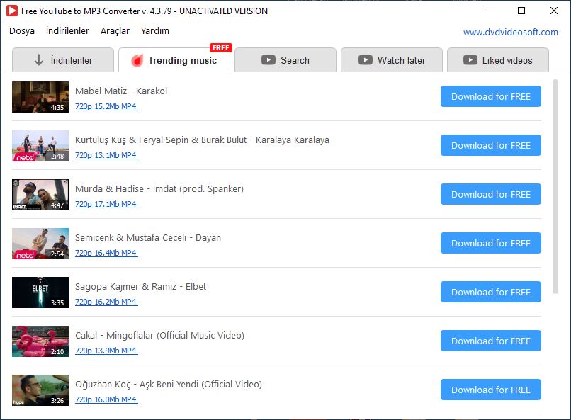Click the Karalaya Karalaya video thumbnail
This screenshot has height=420, width=571.
pyautogui.click(x=40, y=146)
